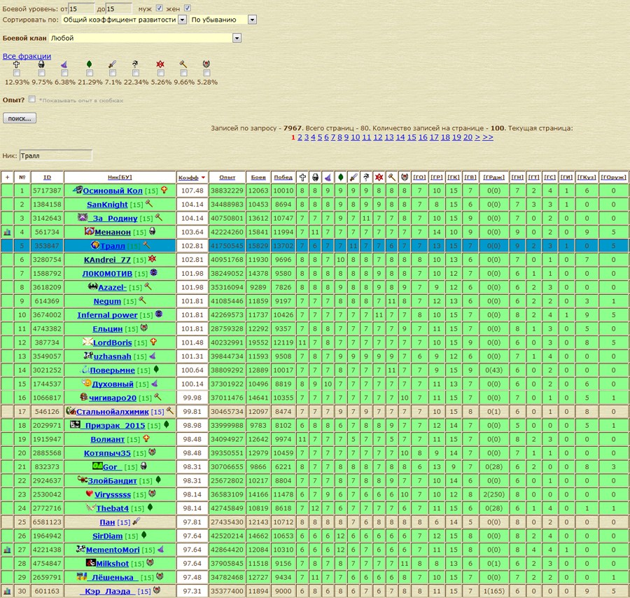Focus the Ник input containing Тралл

pos(55,155)
